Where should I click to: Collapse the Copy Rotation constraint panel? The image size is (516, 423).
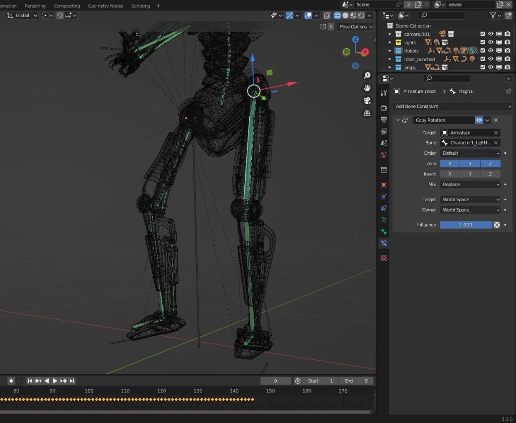pyautogui.click(x=398, y=120)
